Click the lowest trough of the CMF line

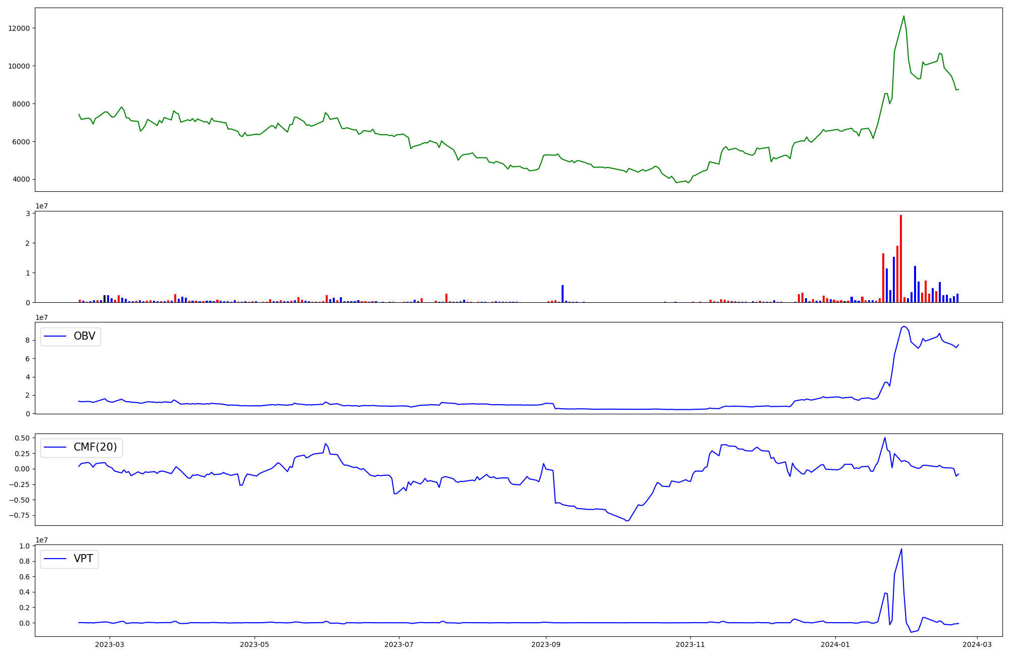(627, 521)
